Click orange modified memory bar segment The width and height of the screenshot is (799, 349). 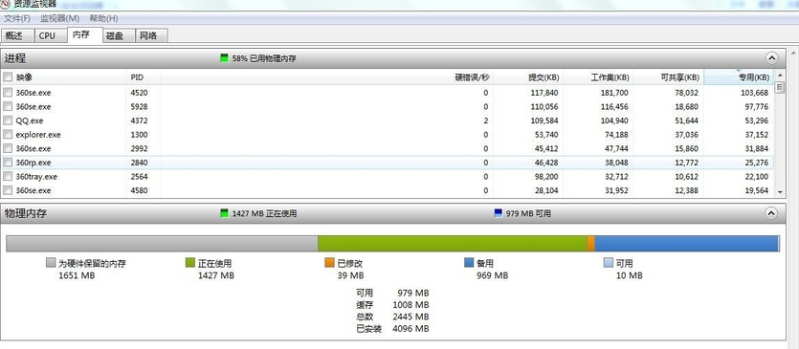[x=591, y=244]
